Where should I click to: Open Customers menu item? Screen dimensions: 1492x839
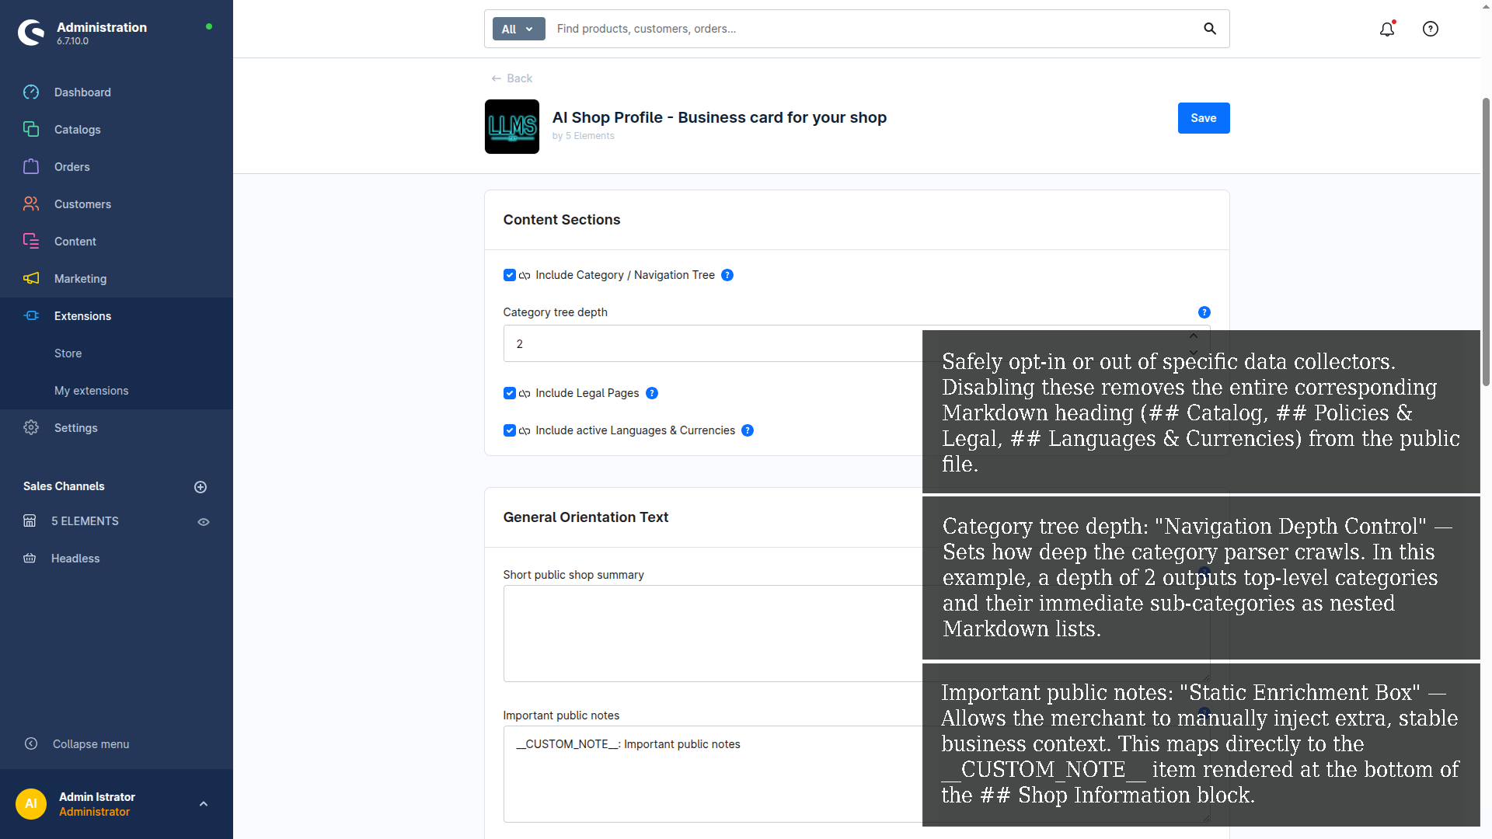tap(82, 204)
